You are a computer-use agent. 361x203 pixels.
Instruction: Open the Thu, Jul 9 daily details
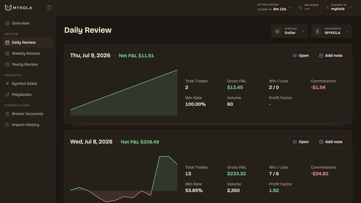click(301, 56)
